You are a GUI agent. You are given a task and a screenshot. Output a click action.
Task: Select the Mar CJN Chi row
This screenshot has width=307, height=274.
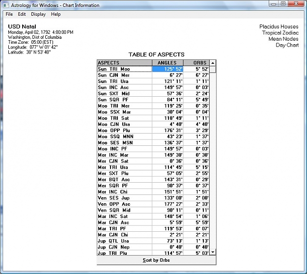(x=153, y=235)
